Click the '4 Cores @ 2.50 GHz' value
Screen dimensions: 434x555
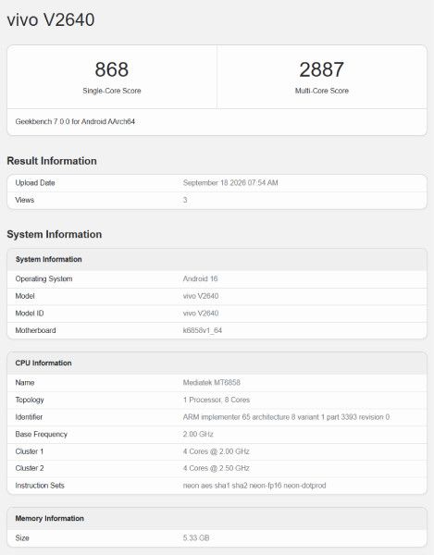pos(216,468)
